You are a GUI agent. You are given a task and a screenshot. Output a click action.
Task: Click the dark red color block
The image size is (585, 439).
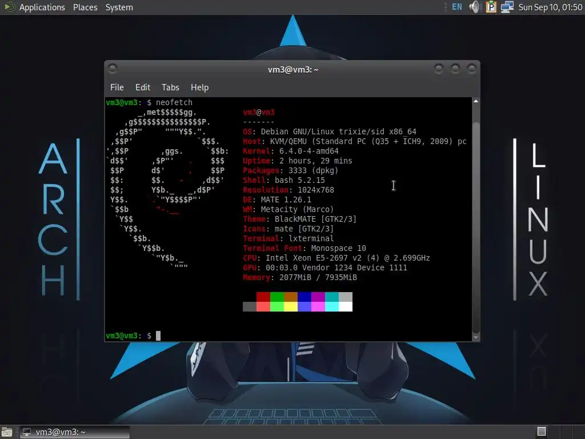click(263, 297)
